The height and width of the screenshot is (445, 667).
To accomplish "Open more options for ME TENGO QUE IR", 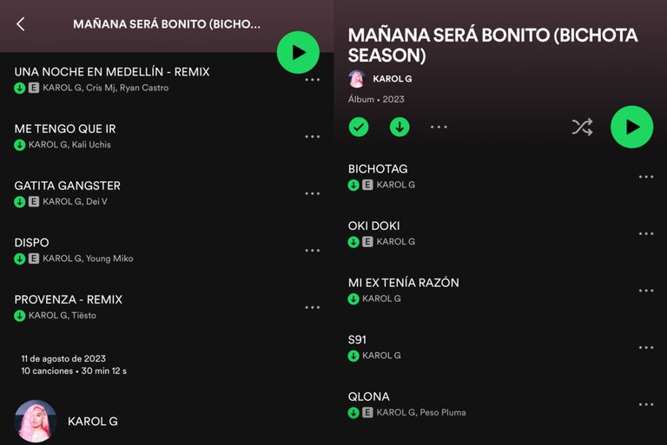I will tap(313, 136).
